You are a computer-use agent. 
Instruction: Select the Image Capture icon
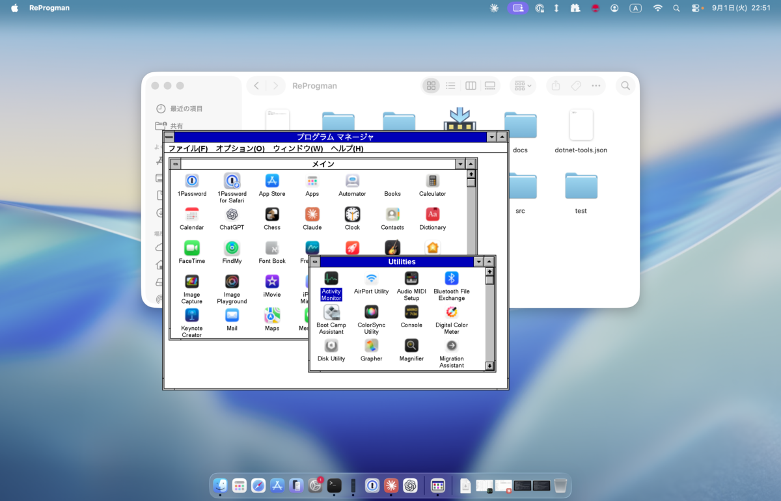[x=192, y=282]
